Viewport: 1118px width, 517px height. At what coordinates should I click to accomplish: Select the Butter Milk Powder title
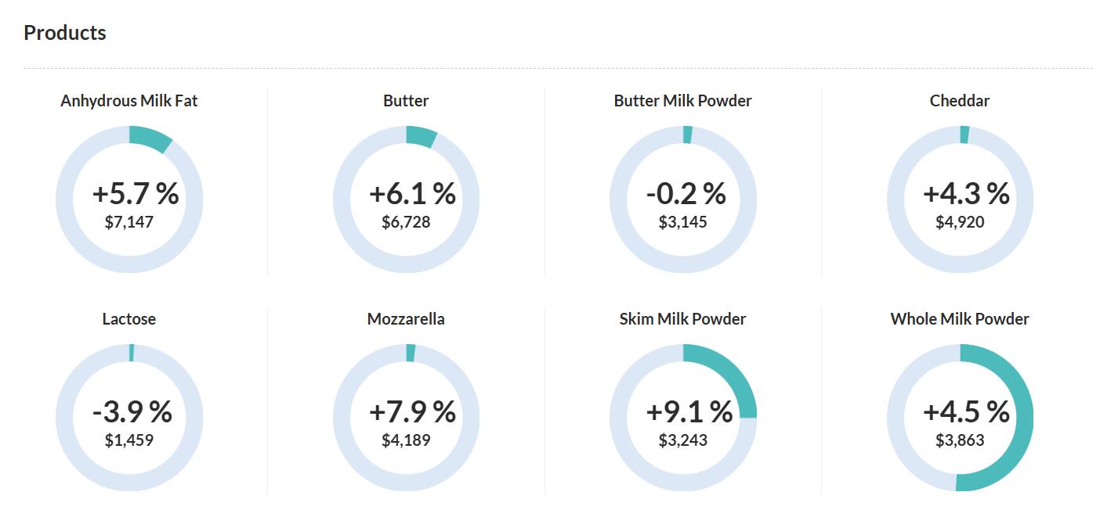tap(682, 101)
